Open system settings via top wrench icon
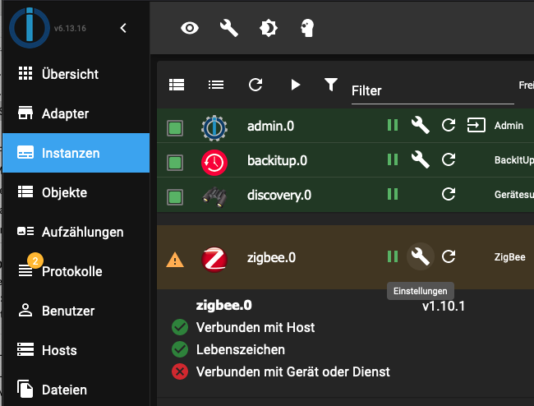 [229, 28]
